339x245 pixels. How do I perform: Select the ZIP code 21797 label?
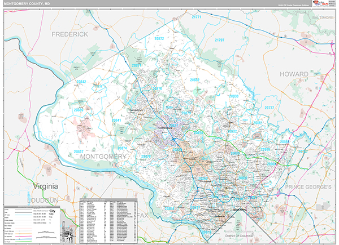coord(220,41)
